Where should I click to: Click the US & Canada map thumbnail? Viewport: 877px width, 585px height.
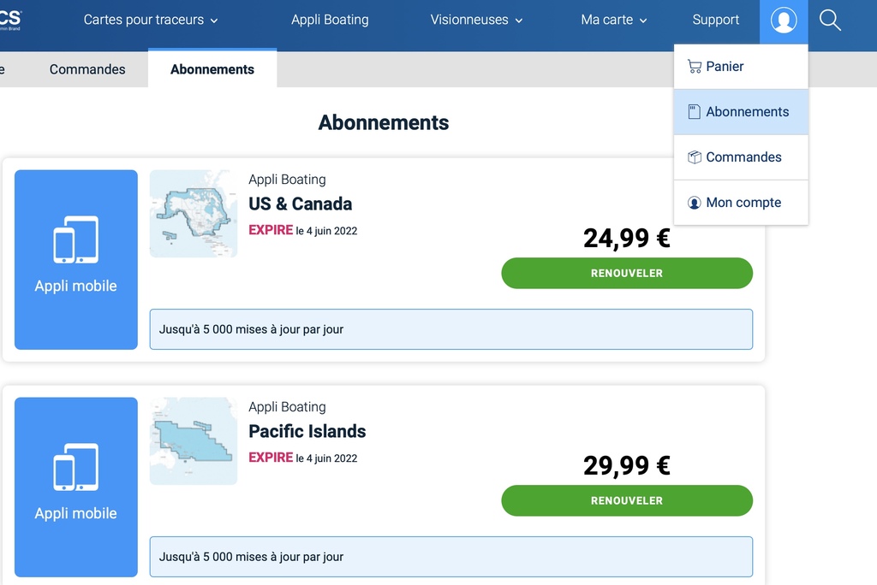[x=194, y=214]
